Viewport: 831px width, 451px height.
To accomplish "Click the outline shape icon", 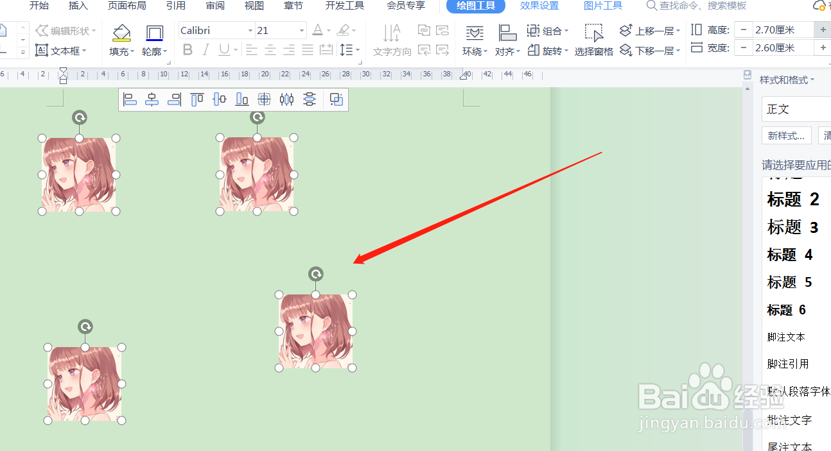I will [155, 33].
